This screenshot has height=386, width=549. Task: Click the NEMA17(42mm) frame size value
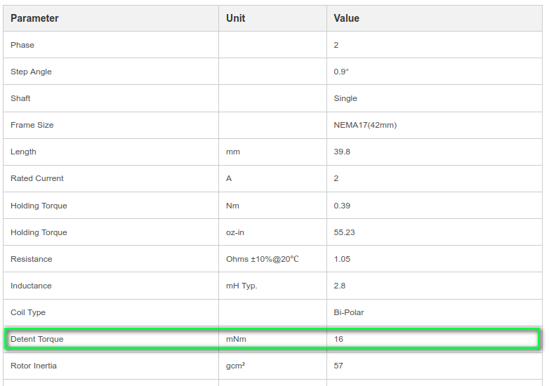click(x=365, y=125)
